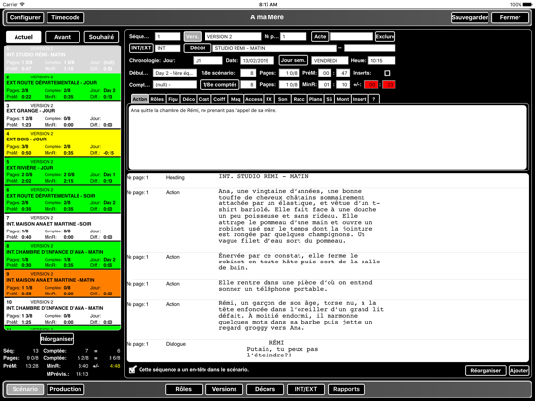Select sequence 7 INT. MAISON ANA ET MARTINE - SOIR
This screenshot has width=535, height=401.
[62, 228]
